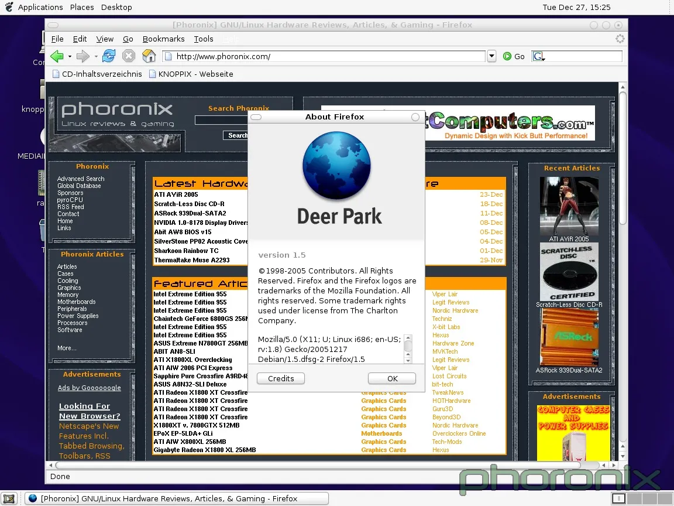Click the RSS Feed sidebar link

point(70,207)
